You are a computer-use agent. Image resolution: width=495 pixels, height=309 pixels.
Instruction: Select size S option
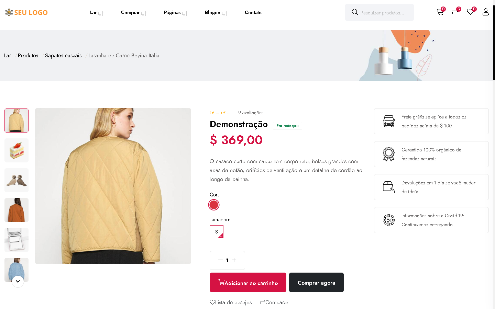click(x=217, y=232)
